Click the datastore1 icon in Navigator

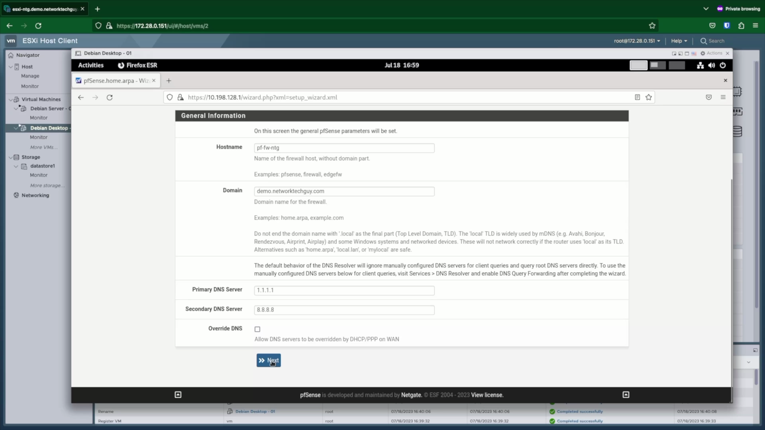(24, 166)
